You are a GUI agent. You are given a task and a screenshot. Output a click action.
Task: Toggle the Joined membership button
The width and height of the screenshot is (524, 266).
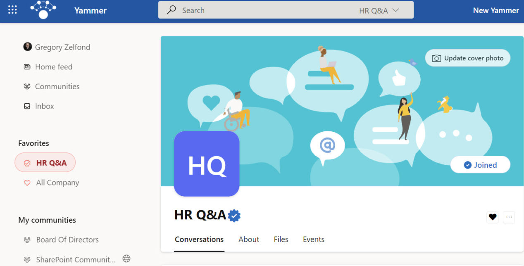(480, 165)
